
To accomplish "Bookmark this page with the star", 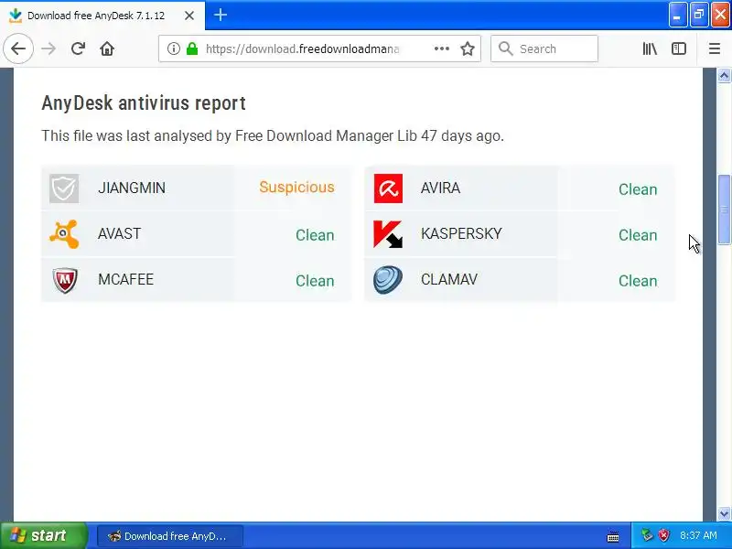I will pos(468,48).
